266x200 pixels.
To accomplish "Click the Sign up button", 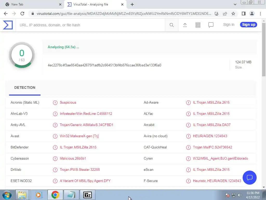I will coord(249,25).
